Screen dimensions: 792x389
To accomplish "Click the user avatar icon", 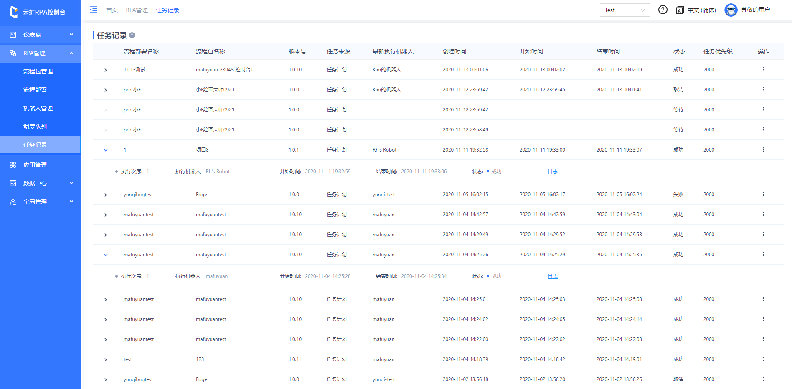I will click(731, 10).
